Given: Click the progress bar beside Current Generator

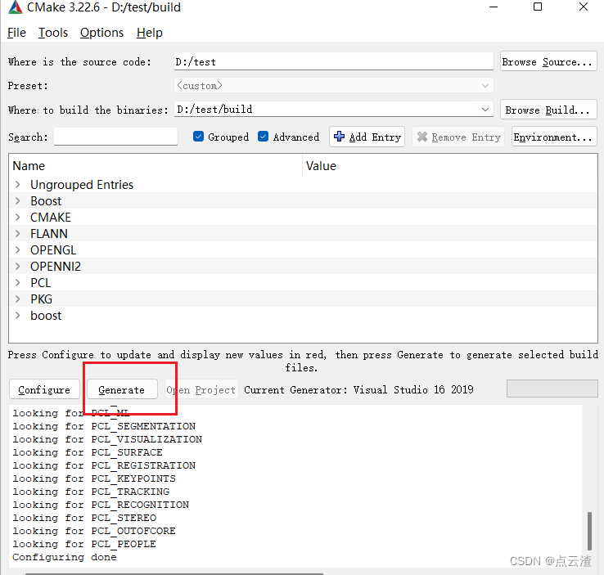Looking at the screenshot, I should coord(552,389).
